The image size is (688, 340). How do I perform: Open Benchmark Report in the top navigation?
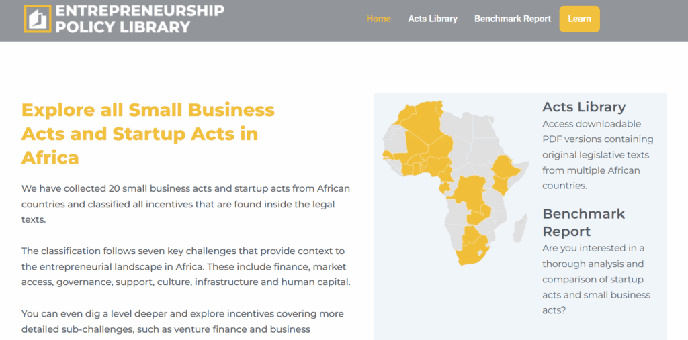(513, 19)
